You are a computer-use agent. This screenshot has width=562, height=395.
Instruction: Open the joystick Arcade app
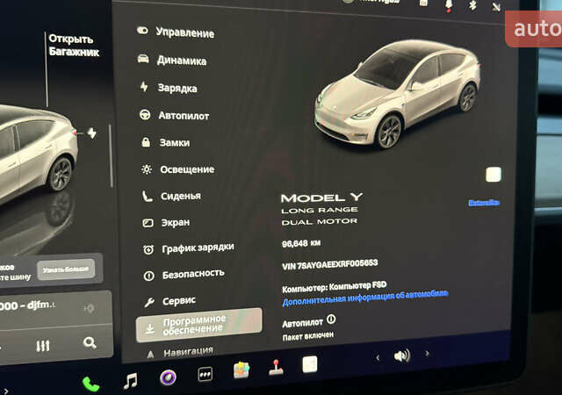click(x=276, y=368)
